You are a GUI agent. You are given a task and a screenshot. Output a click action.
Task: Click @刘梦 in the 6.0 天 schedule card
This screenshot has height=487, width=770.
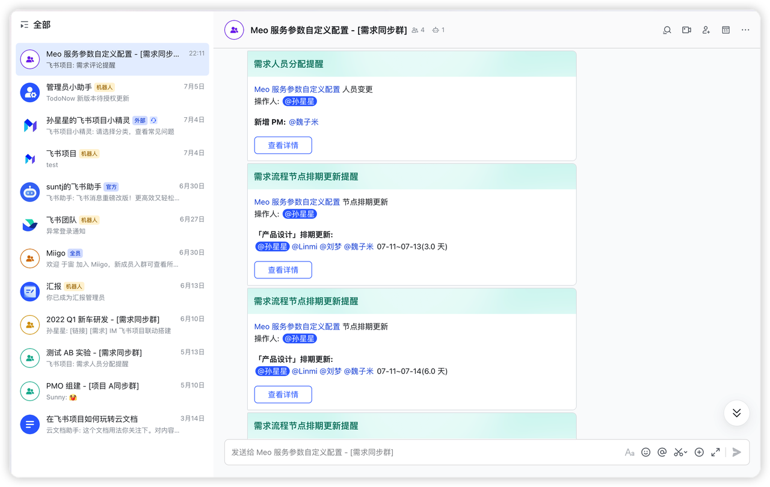[x=330, y=371]
